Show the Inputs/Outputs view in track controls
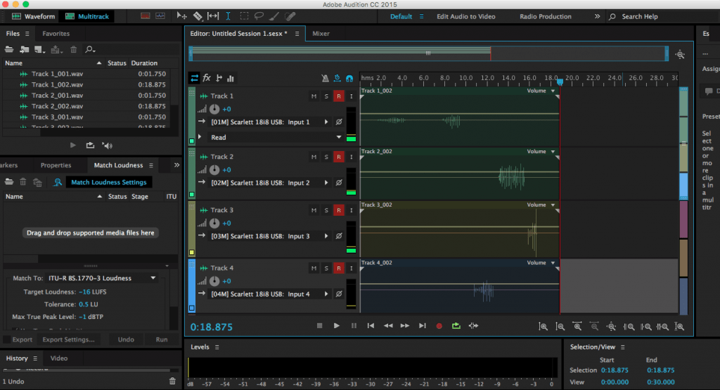 click(194, 78)
